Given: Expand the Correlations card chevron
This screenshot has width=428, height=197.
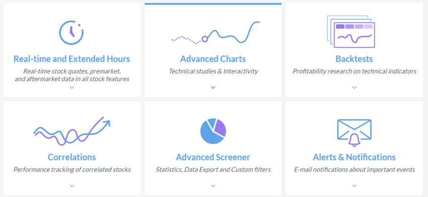Looking at the screenshot, I should [x=72, y=185].
